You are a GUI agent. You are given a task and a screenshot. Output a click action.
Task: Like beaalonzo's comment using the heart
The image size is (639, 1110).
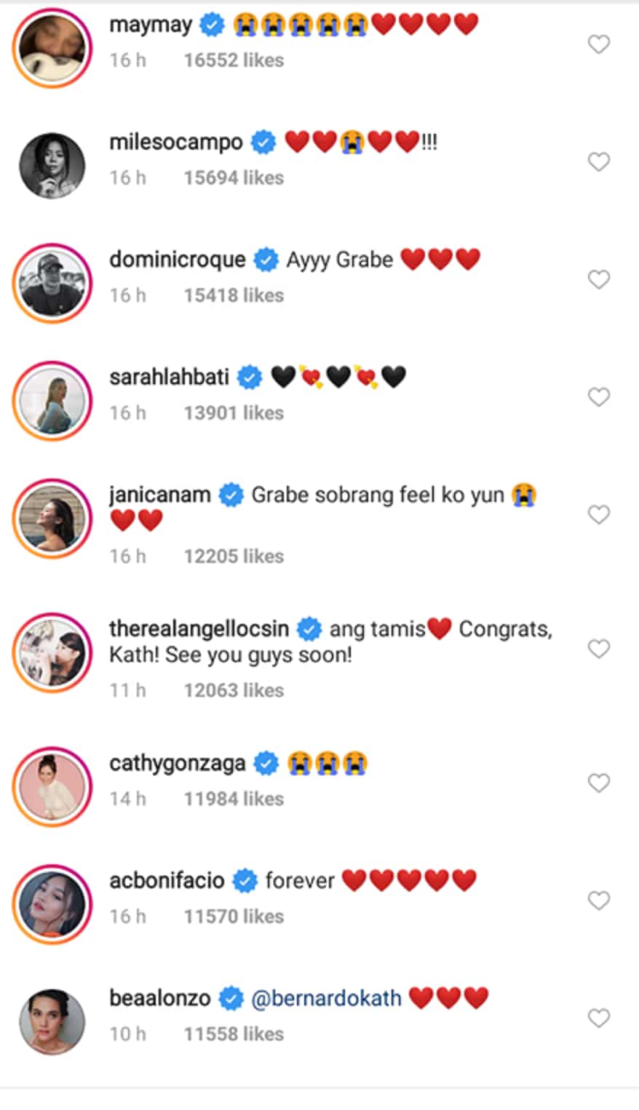coord(598,1018)
